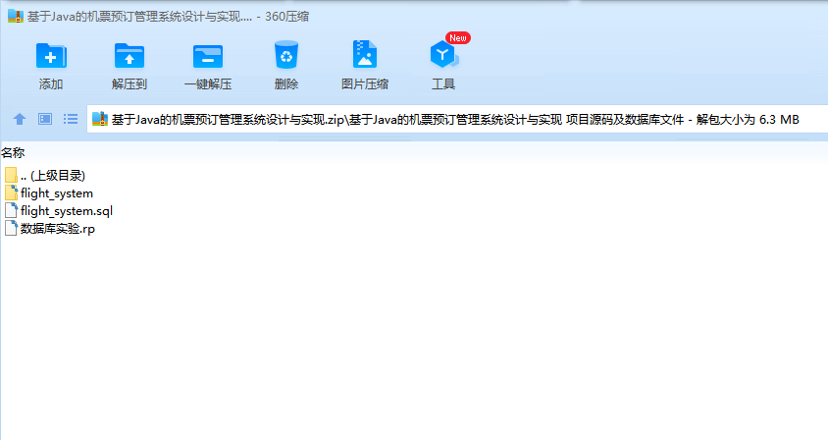Click the 删除 (Delete) recycle bin icon
Screen dimensions: 828x440
click(x=286, y=55)
